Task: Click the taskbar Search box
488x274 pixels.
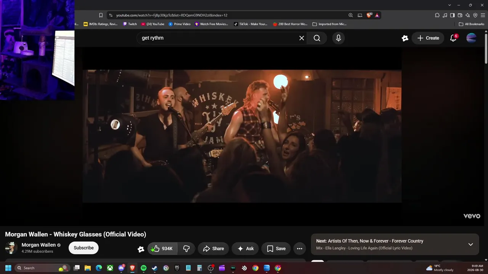Action: (43, 268)
